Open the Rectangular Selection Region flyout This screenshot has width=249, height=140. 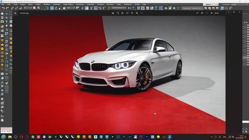43,8
